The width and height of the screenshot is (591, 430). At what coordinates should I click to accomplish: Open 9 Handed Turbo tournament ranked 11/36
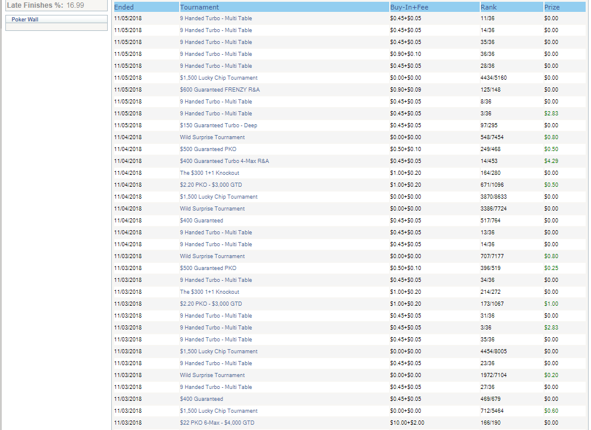(x=216, y=18)
